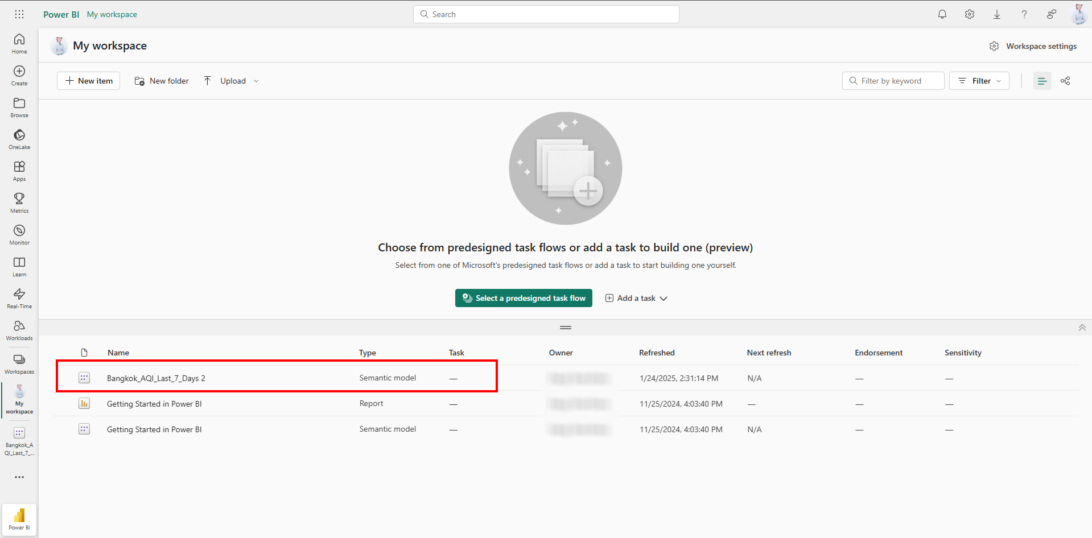The height and width of the screenshot is (538, 1092).
Task: Sort by Task column header
Action: click(456, 353)
